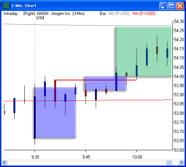The height and width of the screenshot is (167, 186).
Task: Click the horizontal scrollbar thumb
Action: click(x=169, y=162)
